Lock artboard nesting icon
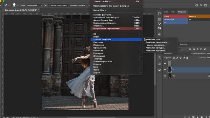 [184, 58]
